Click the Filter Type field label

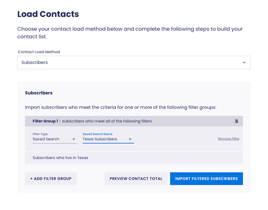[40, 134]
